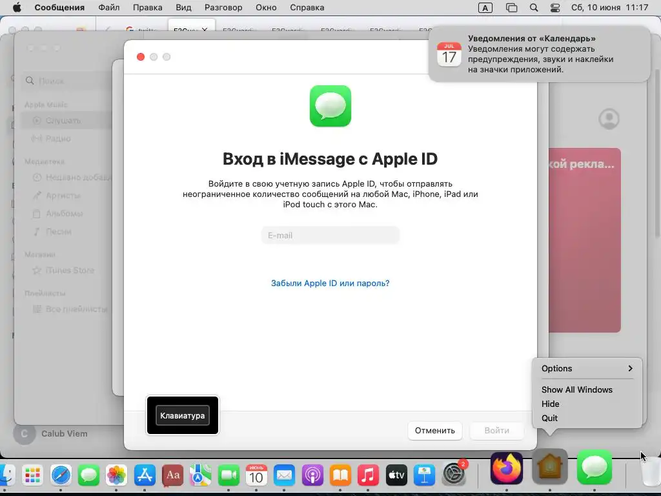Screen dimensions: 661x496
Task: Close the active browser tab with the X
Action: click(205, 30)
